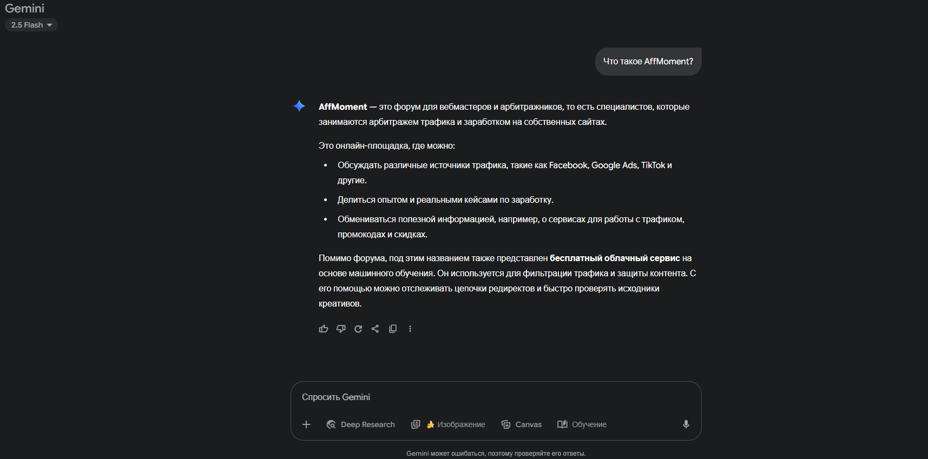This screenshot has height=459, width=928.
Task: Share the response via the share icon
Action: [376, 329]
